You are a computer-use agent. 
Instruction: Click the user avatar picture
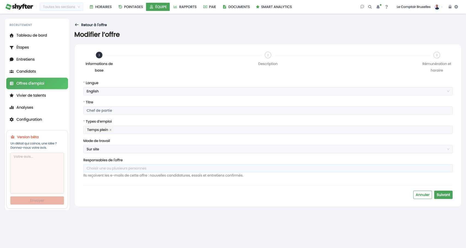pyautogui.click(x=437, y=7)
